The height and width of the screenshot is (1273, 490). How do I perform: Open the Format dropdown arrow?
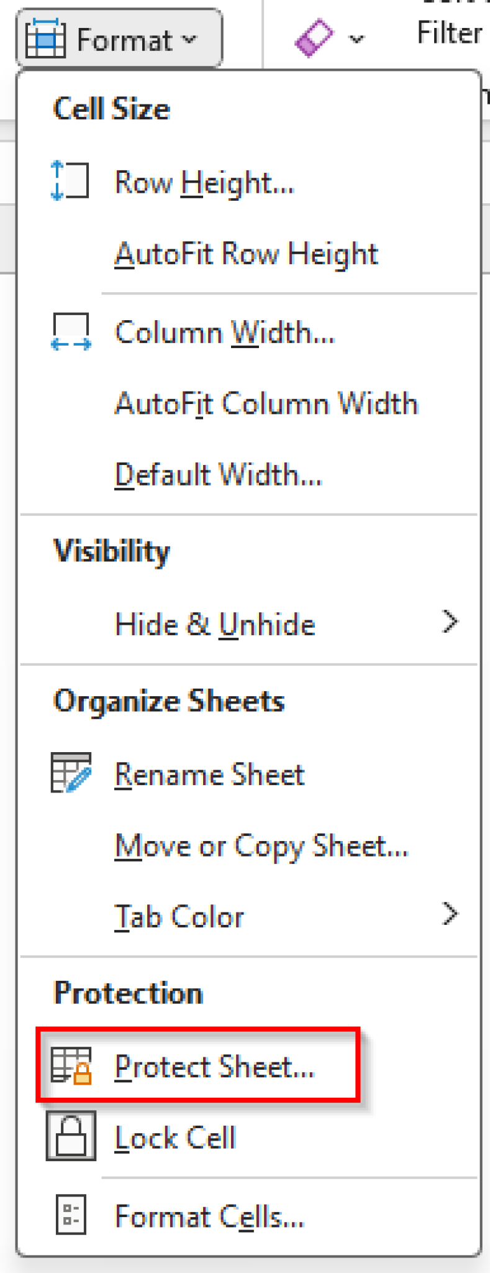pos(188,39)
